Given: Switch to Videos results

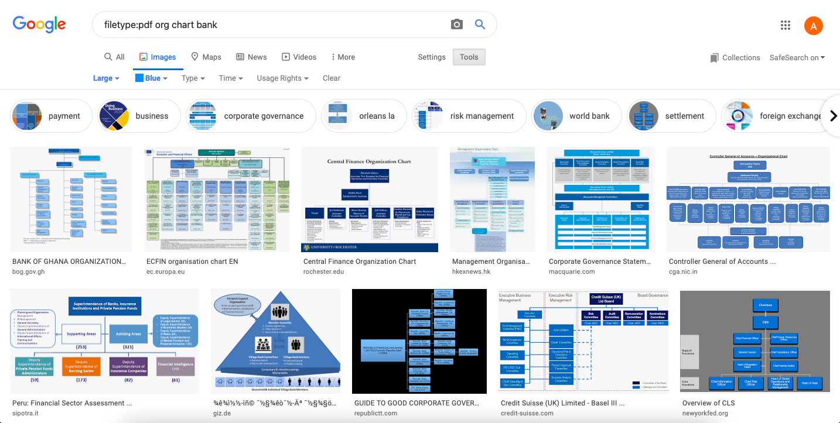Looking at the screenshot, I should pyautogui.click(x=299, y=57).
